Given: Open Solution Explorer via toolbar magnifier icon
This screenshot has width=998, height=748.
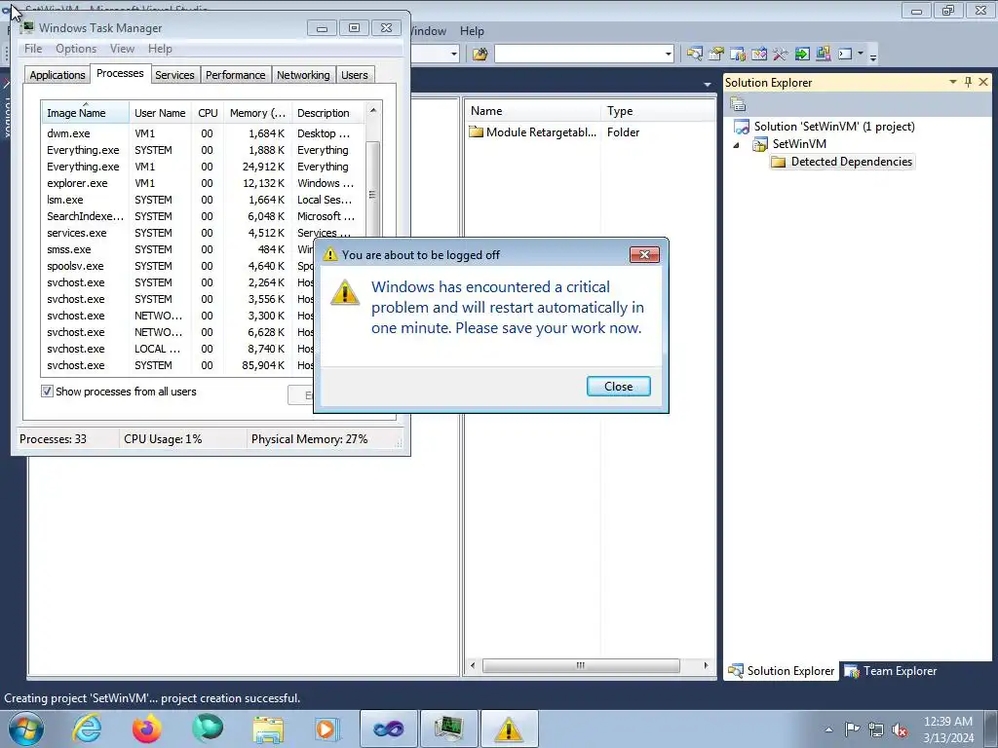Looking at the screenshot, I should pos(694,55).
